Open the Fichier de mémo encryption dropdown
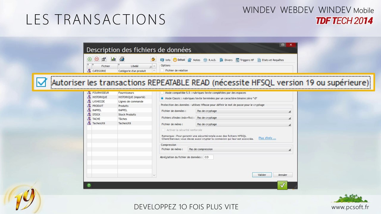 [243, 124]
